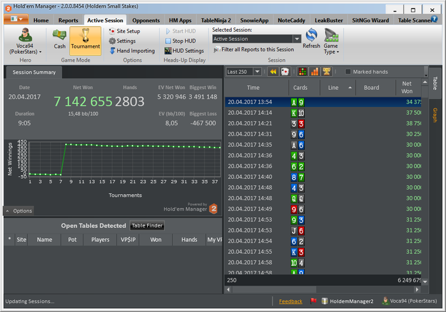Viewport: 446px width, 312px height.
Task: Open the NoteCaddy tab
Action: 291,20
